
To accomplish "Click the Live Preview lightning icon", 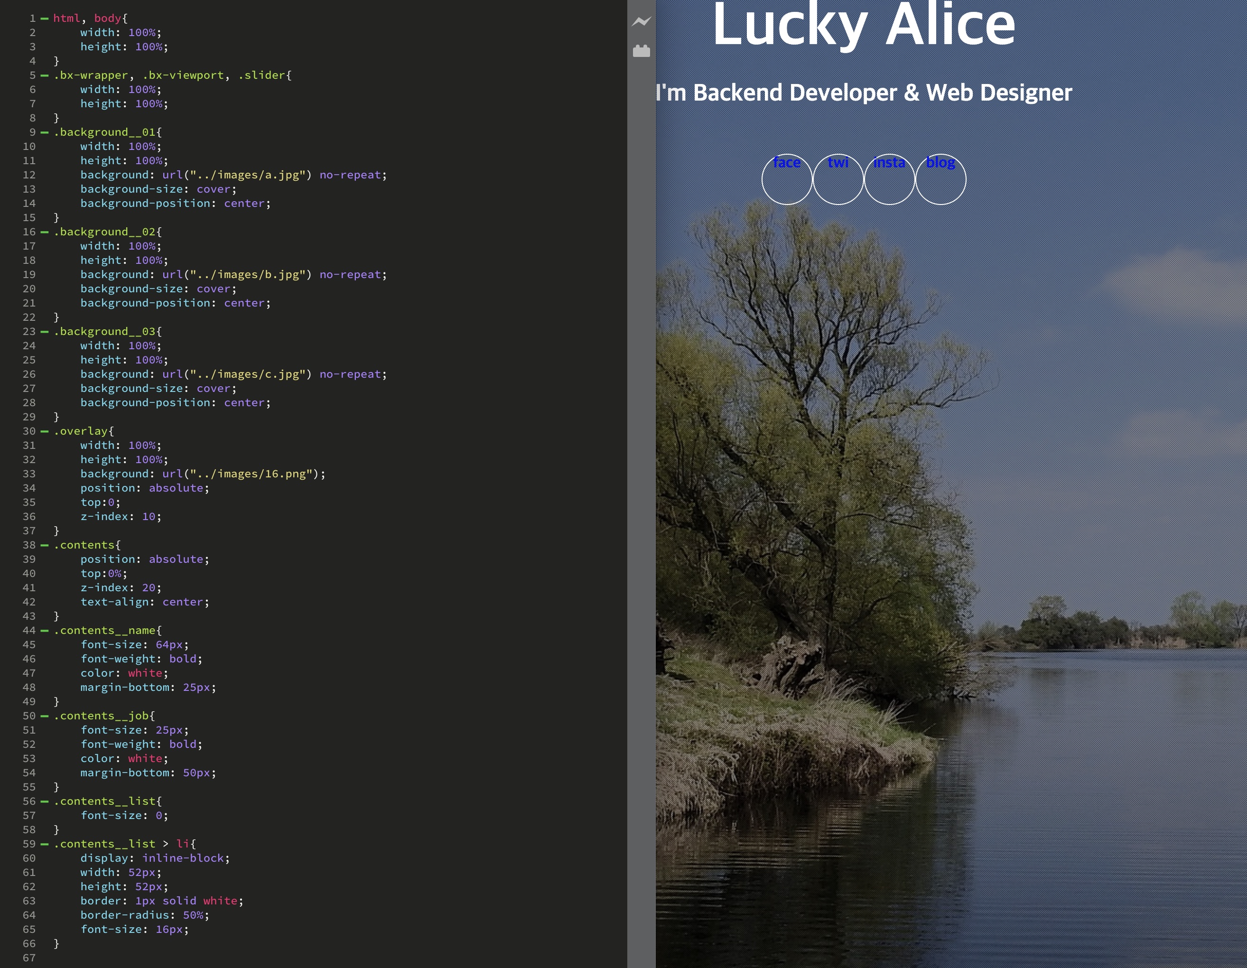I will [x=641, y=22].
